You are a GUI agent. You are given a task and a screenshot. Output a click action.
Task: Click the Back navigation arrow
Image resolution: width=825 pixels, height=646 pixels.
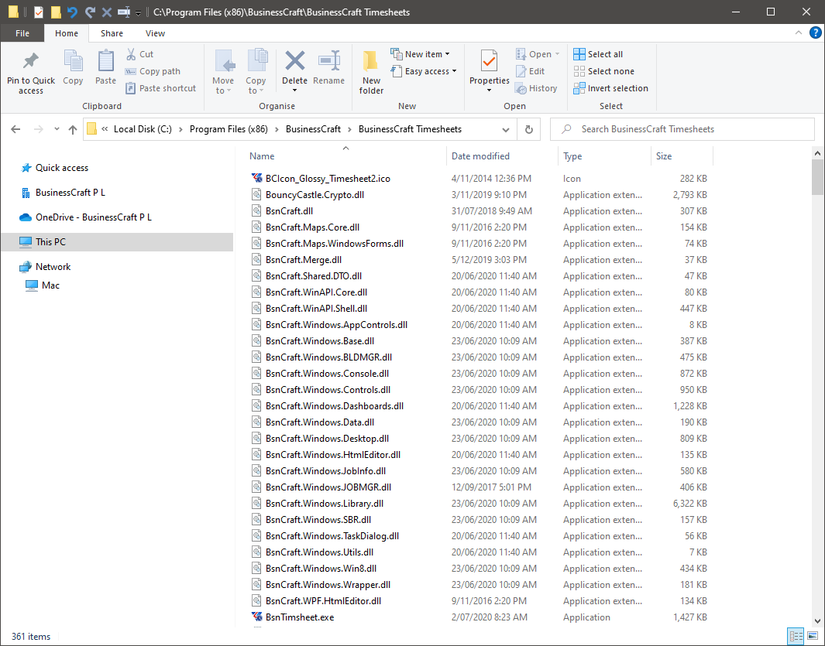point(15,129)
